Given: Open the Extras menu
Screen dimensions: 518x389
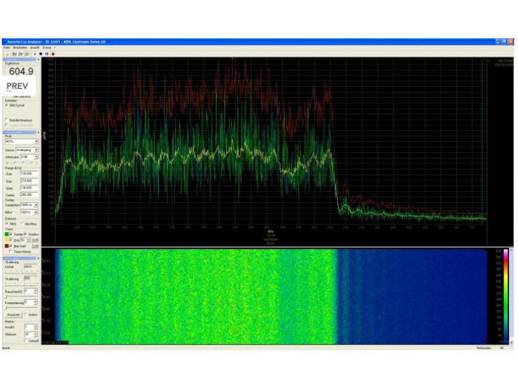Looking at the screenshot, I should [x=47, y=47].
